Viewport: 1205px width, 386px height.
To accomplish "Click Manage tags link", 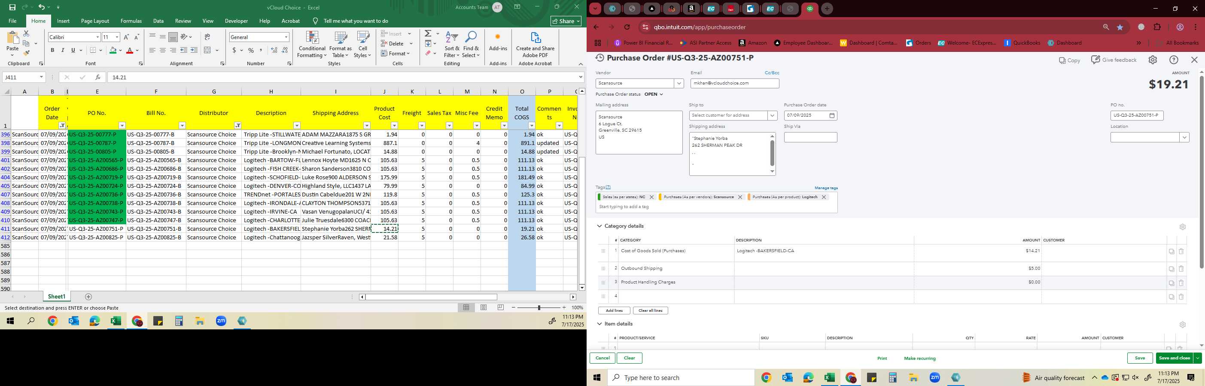I will (x=826, y=188).
